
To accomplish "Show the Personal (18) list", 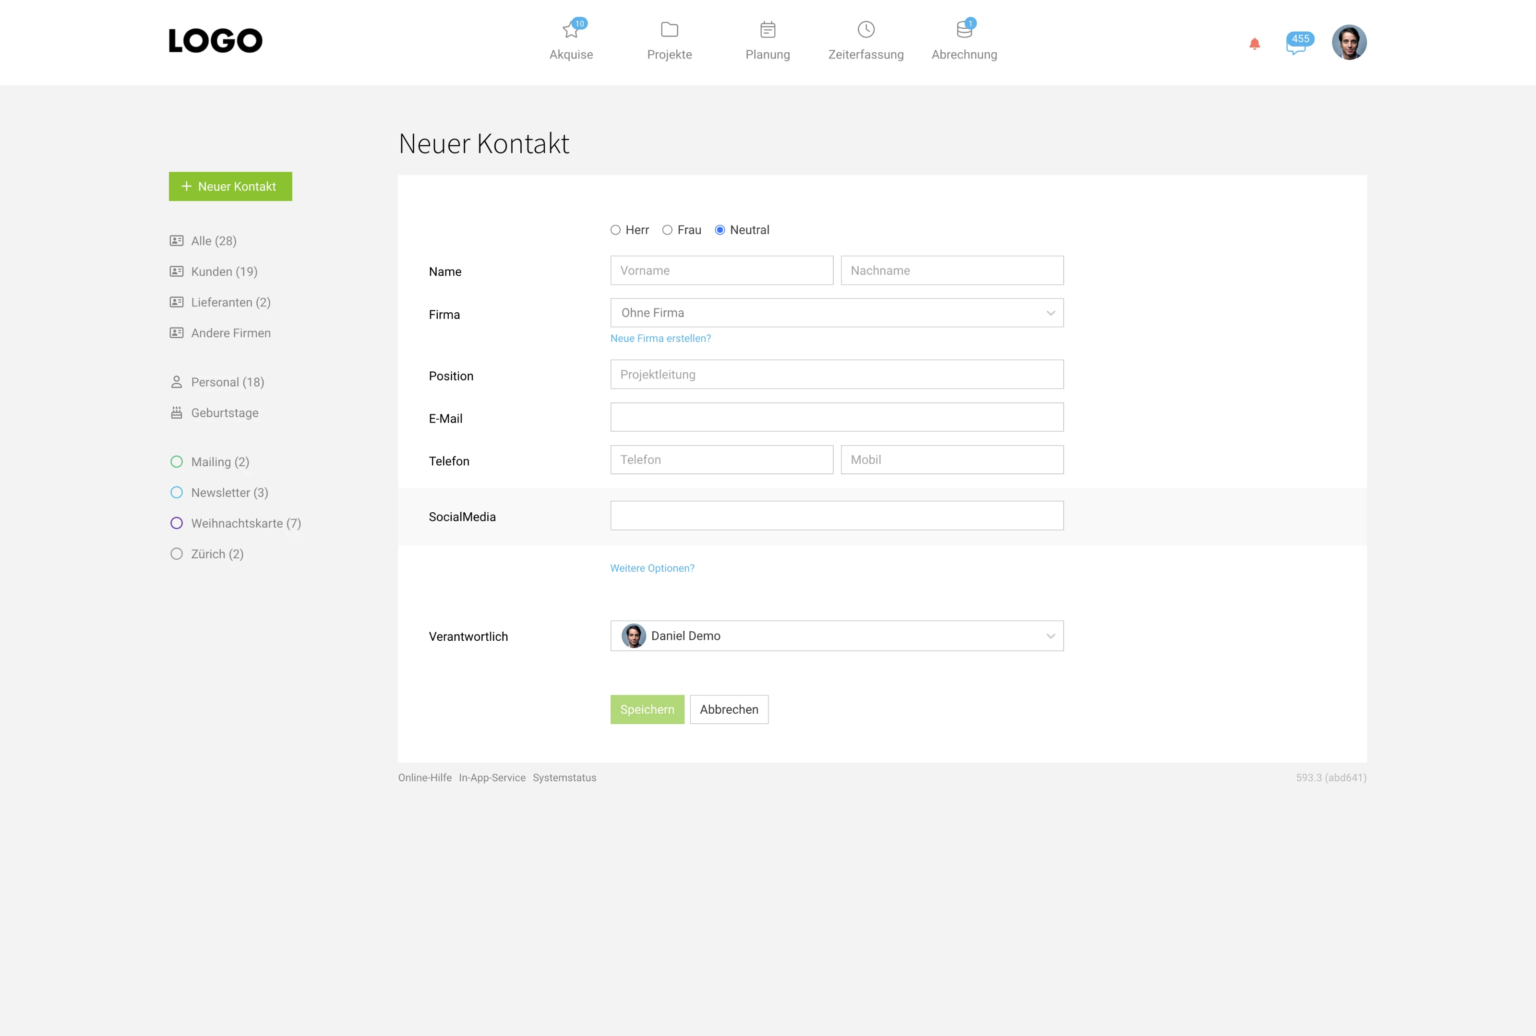I will tap(227, 382).
